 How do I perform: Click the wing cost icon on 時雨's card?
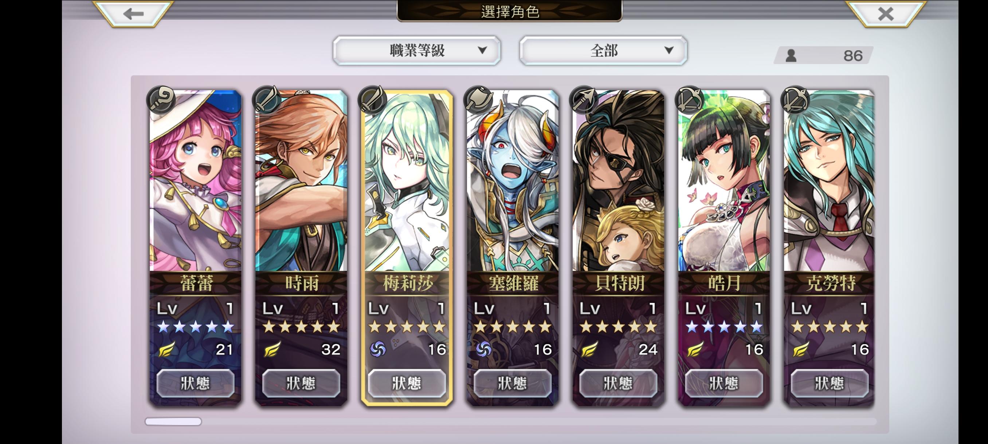tap(272, 349)
